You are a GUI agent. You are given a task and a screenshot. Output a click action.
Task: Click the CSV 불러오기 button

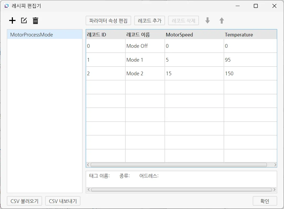coord(24,201)
